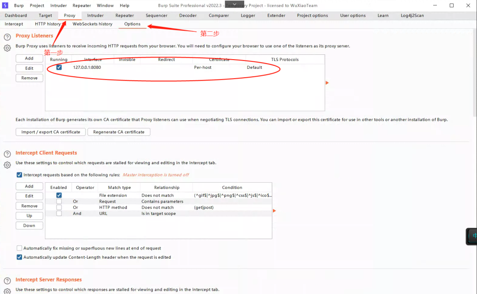Edit the selected intercept rule

point(29,196)
